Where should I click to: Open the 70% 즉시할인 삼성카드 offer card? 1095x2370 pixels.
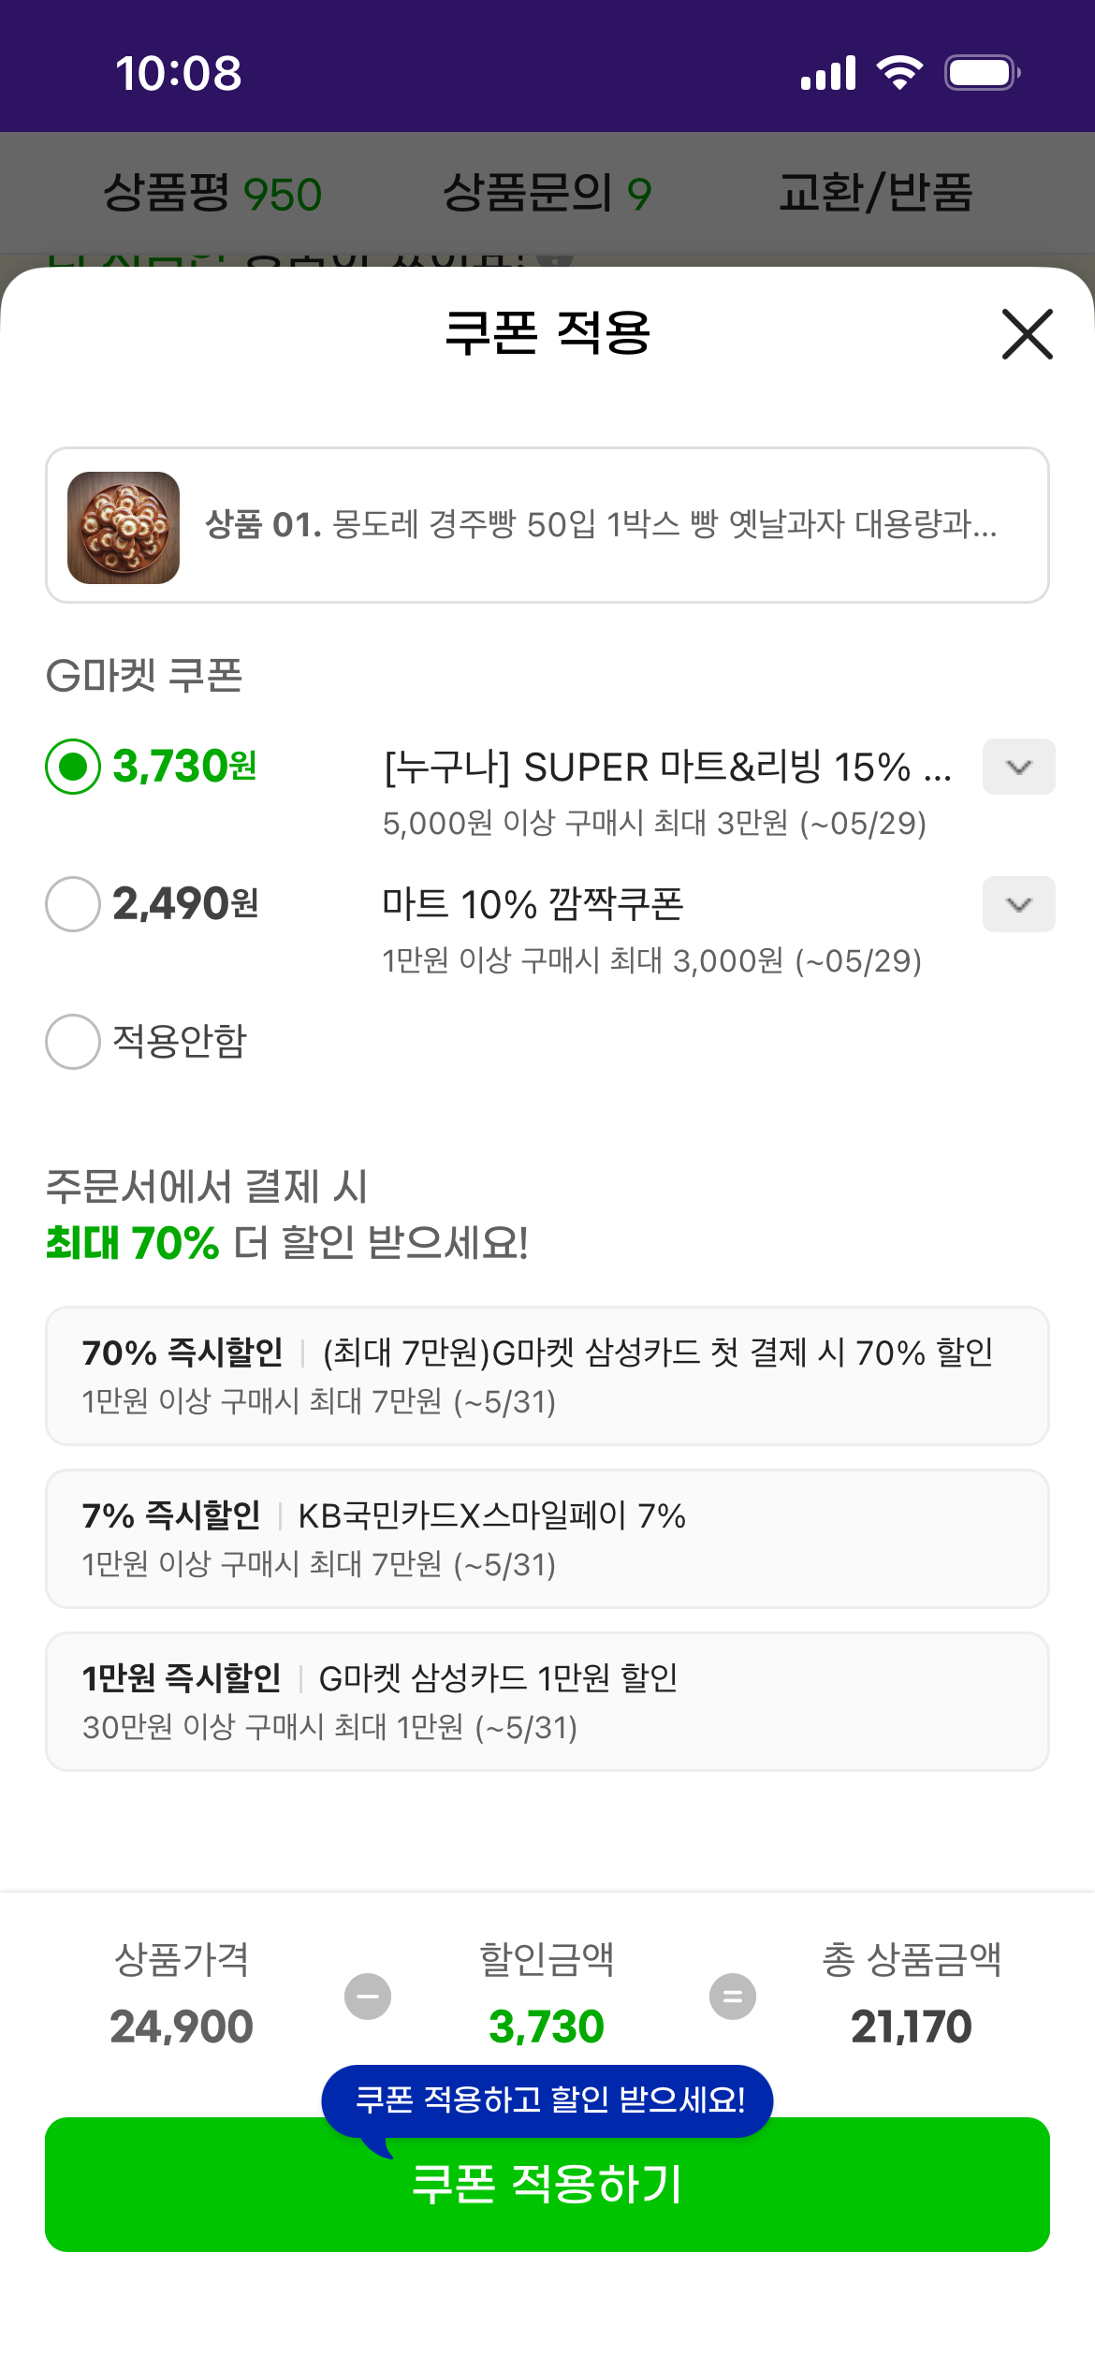[547, 1376]
